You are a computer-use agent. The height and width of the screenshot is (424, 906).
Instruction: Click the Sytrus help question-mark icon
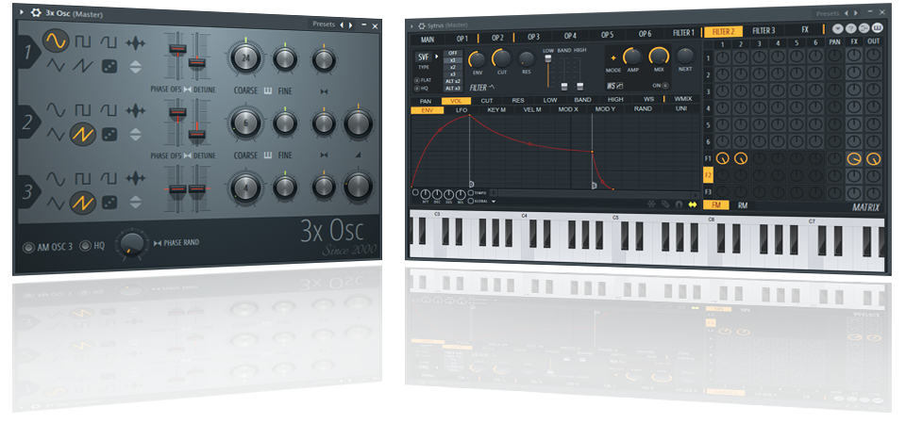coord(850,27)
